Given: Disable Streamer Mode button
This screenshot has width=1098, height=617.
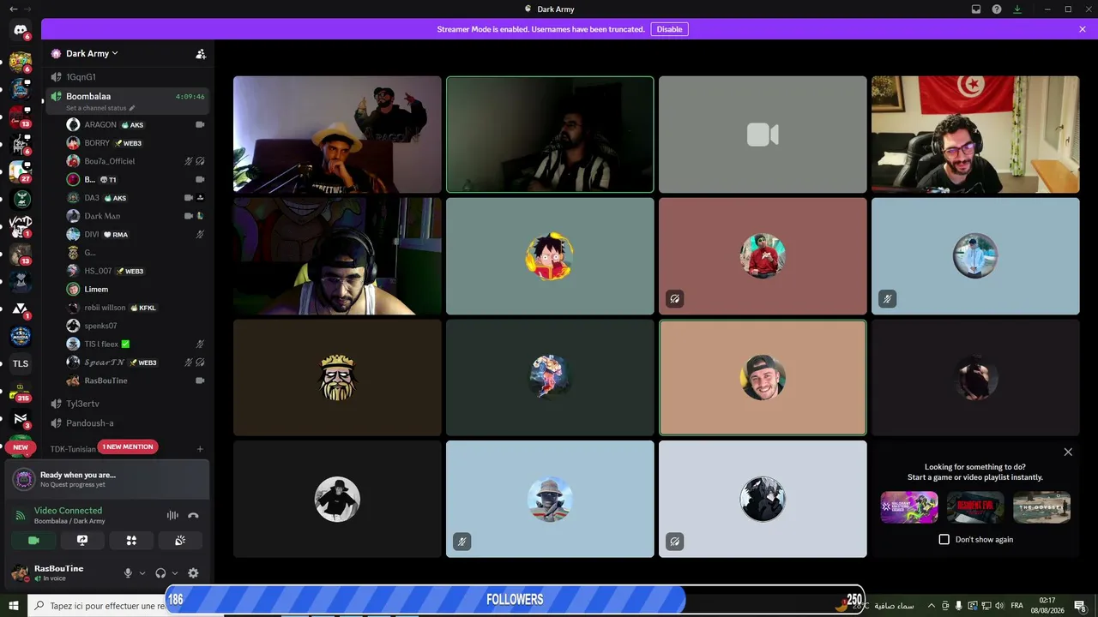Looking at the screenshot, I should coord(669,29).
